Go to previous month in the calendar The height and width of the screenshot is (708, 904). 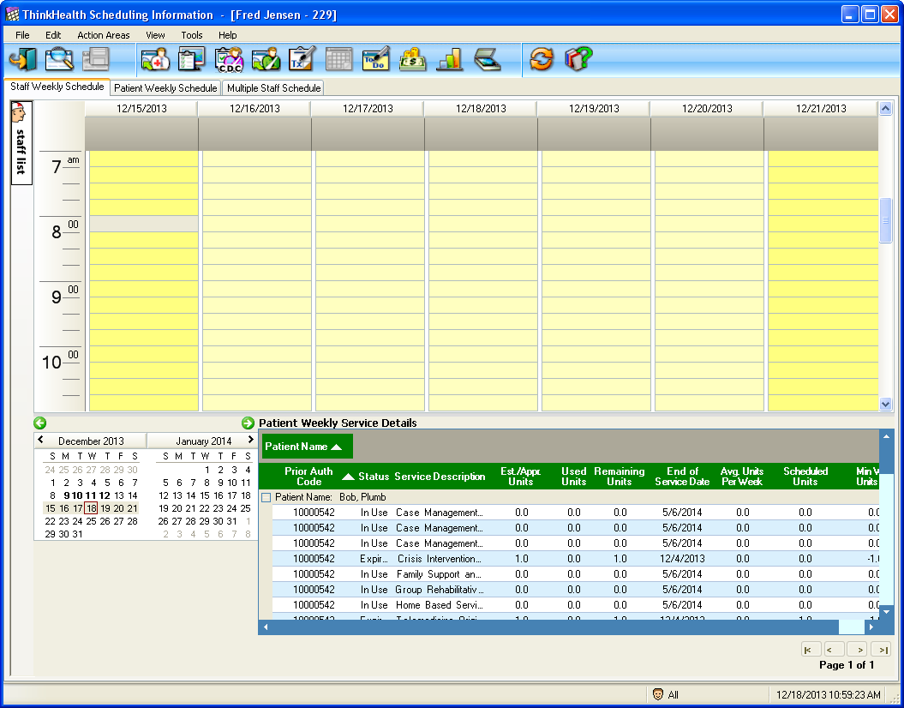(x=40, y=440)
